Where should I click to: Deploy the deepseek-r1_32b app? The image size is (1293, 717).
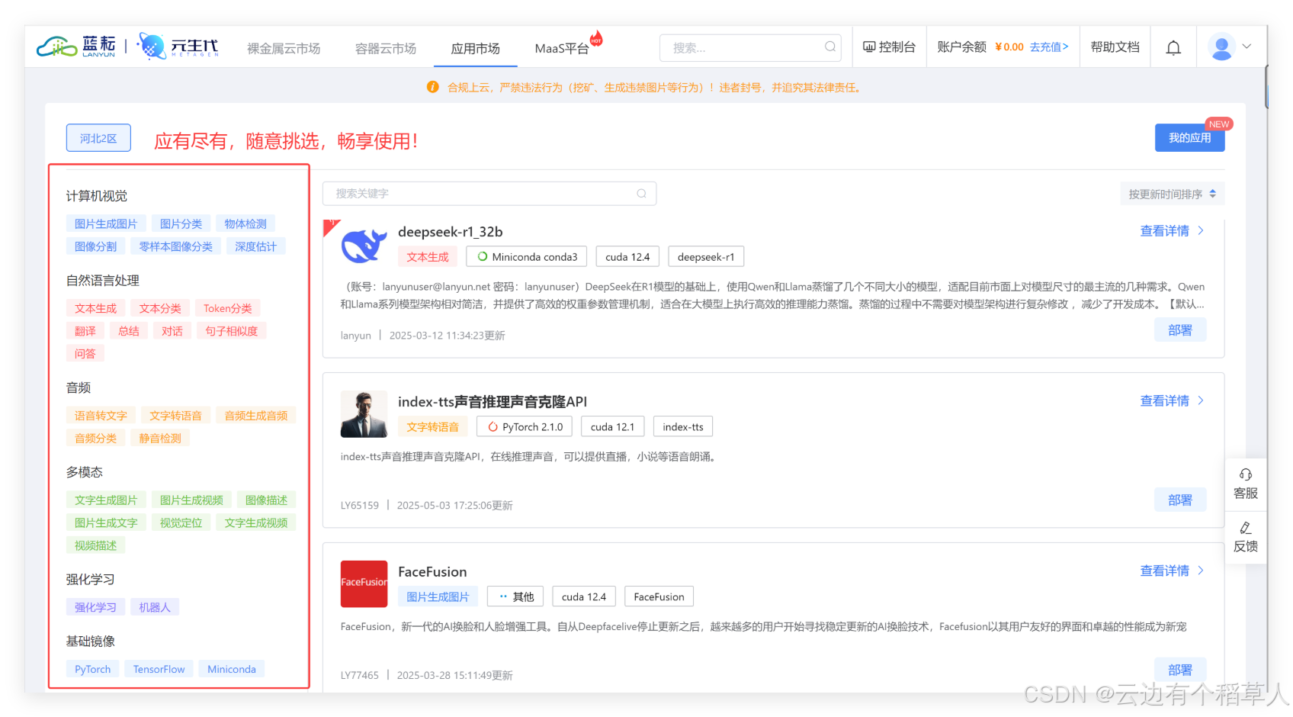[x=1179, y=330]
